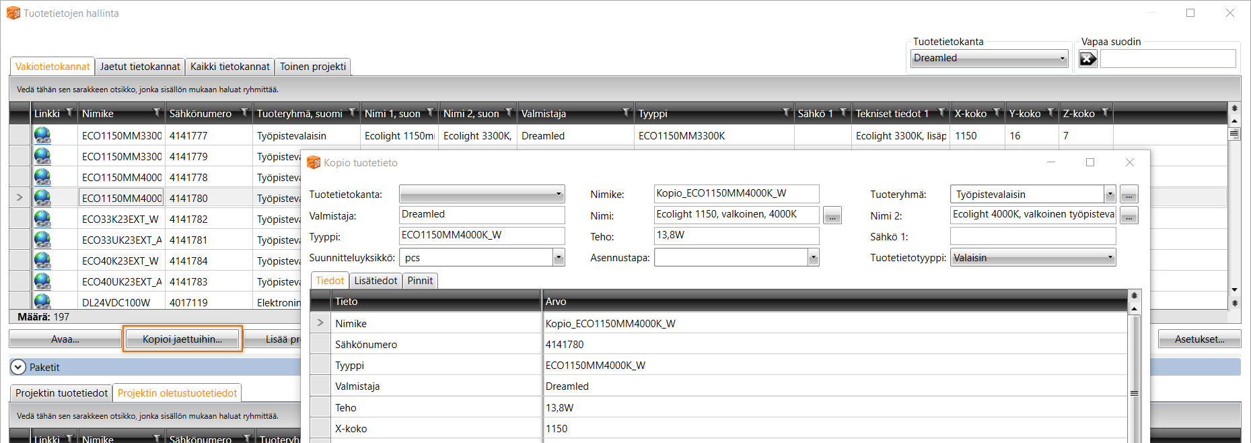Select the Pinnit tab
The width and height of the screenshot is (1251, 443).
pyautogui.click(x=420, y=281)
